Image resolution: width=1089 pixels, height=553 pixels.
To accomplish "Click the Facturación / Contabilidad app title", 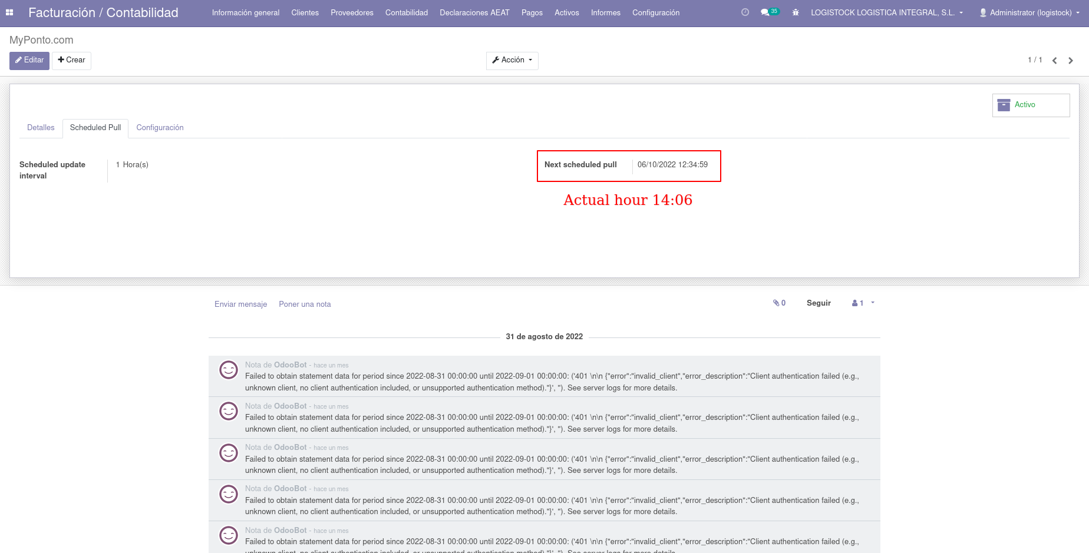I will pos(103,12).
